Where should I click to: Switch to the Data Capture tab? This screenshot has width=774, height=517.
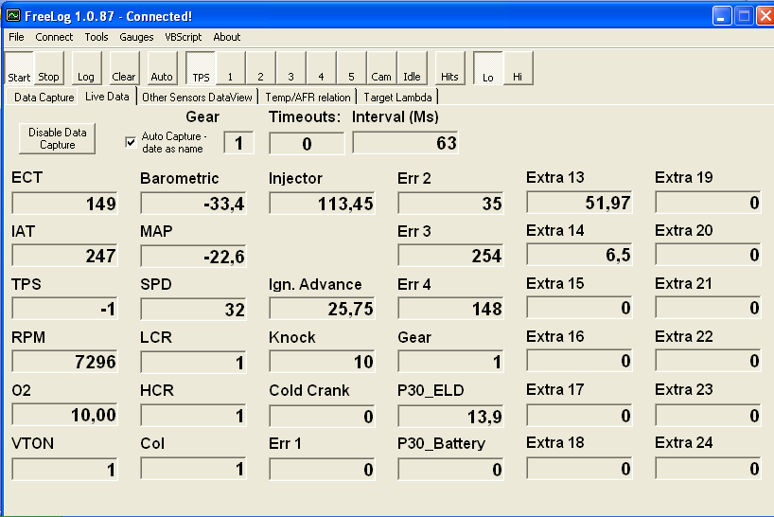point(44,97)
